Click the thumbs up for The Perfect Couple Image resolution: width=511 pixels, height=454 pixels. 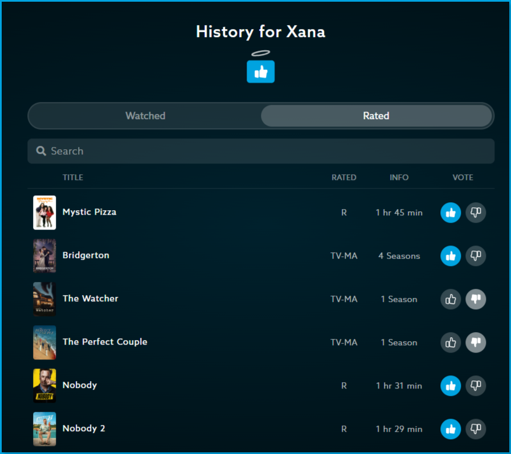point(451,342)
